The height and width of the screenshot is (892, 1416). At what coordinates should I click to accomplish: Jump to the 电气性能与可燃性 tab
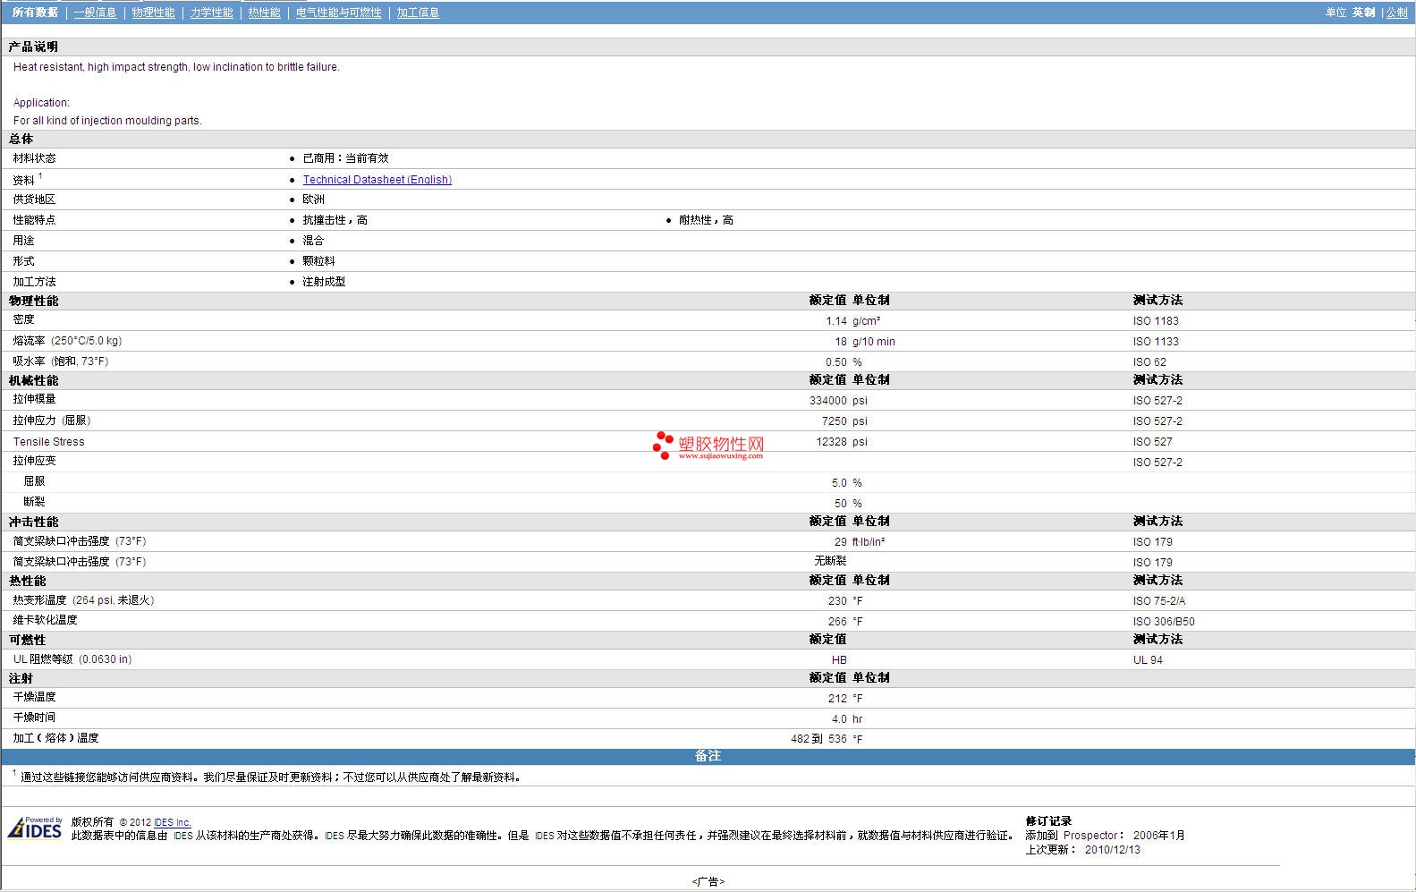338,13
